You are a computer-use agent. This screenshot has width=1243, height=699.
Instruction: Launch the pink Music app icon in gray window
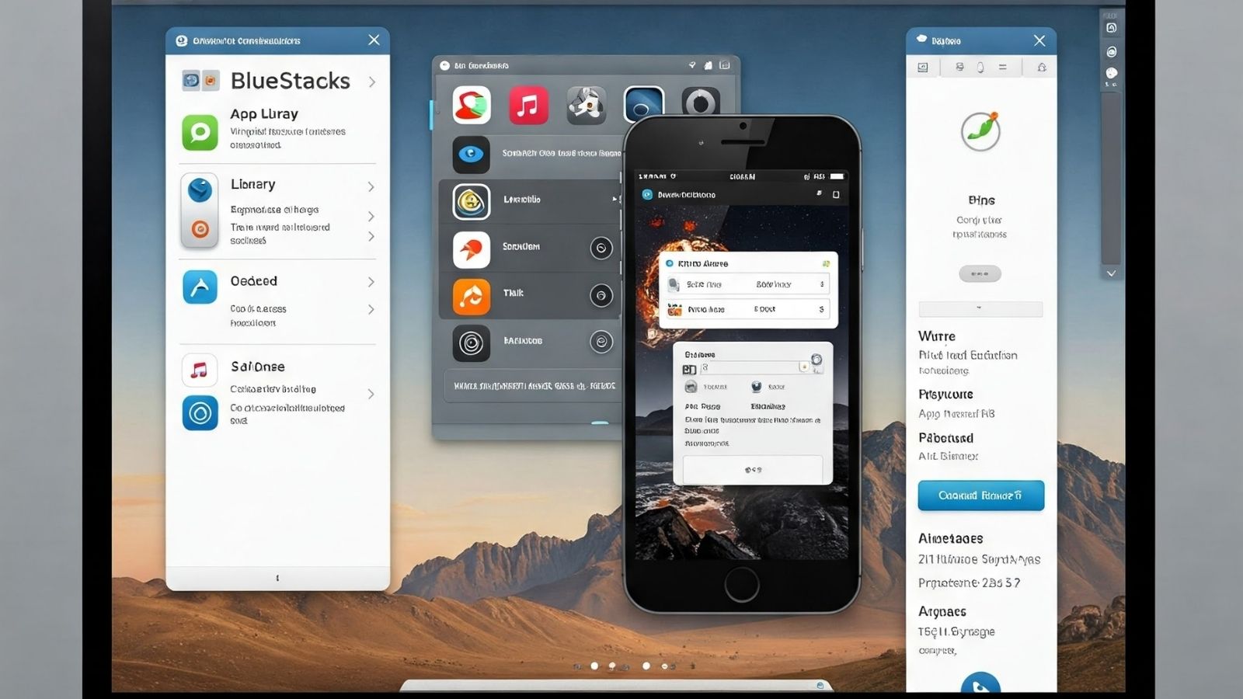[x=528, y=105]
